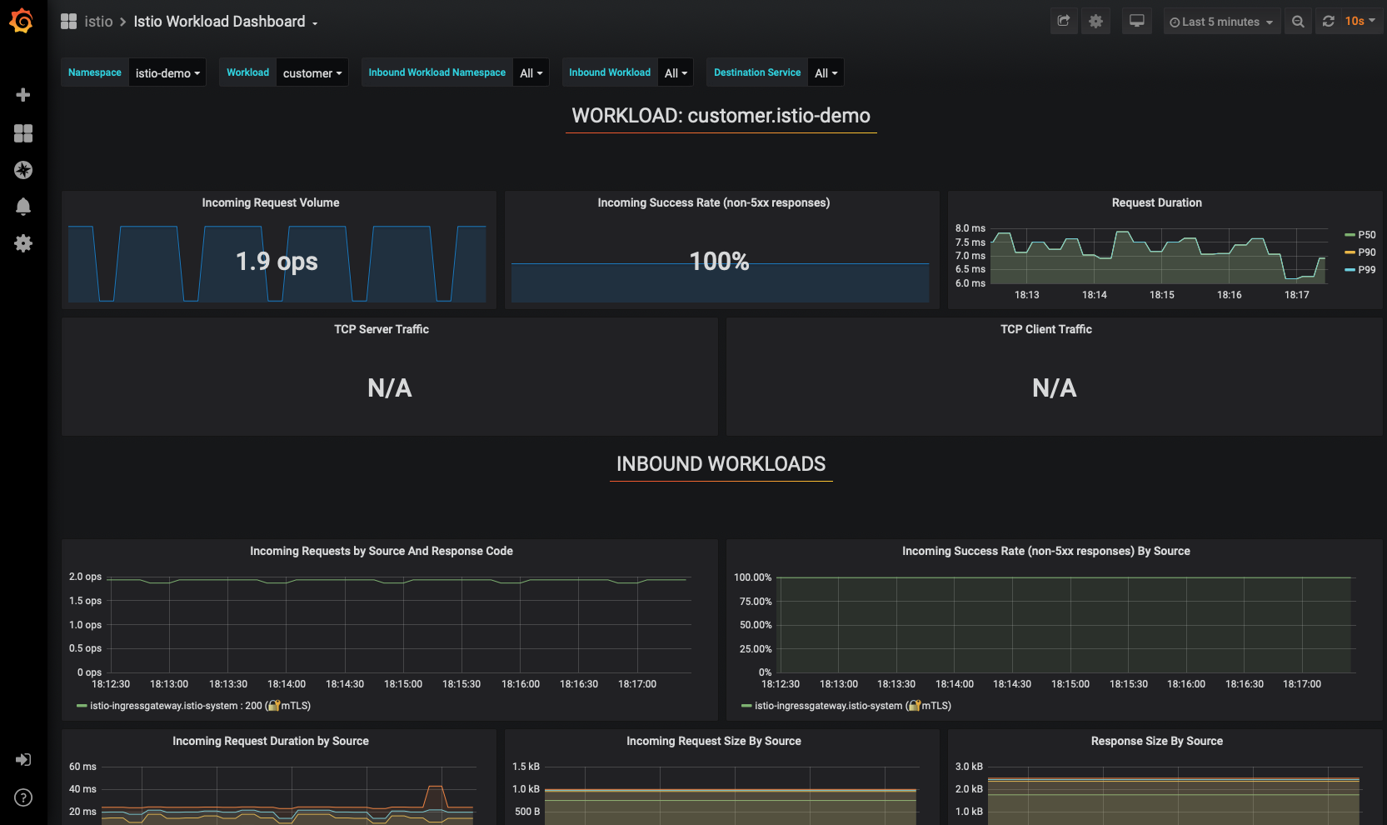Click the zoom out time range icon
1387x825 pixels.
pyautogui.click(x=1298, y=22)
